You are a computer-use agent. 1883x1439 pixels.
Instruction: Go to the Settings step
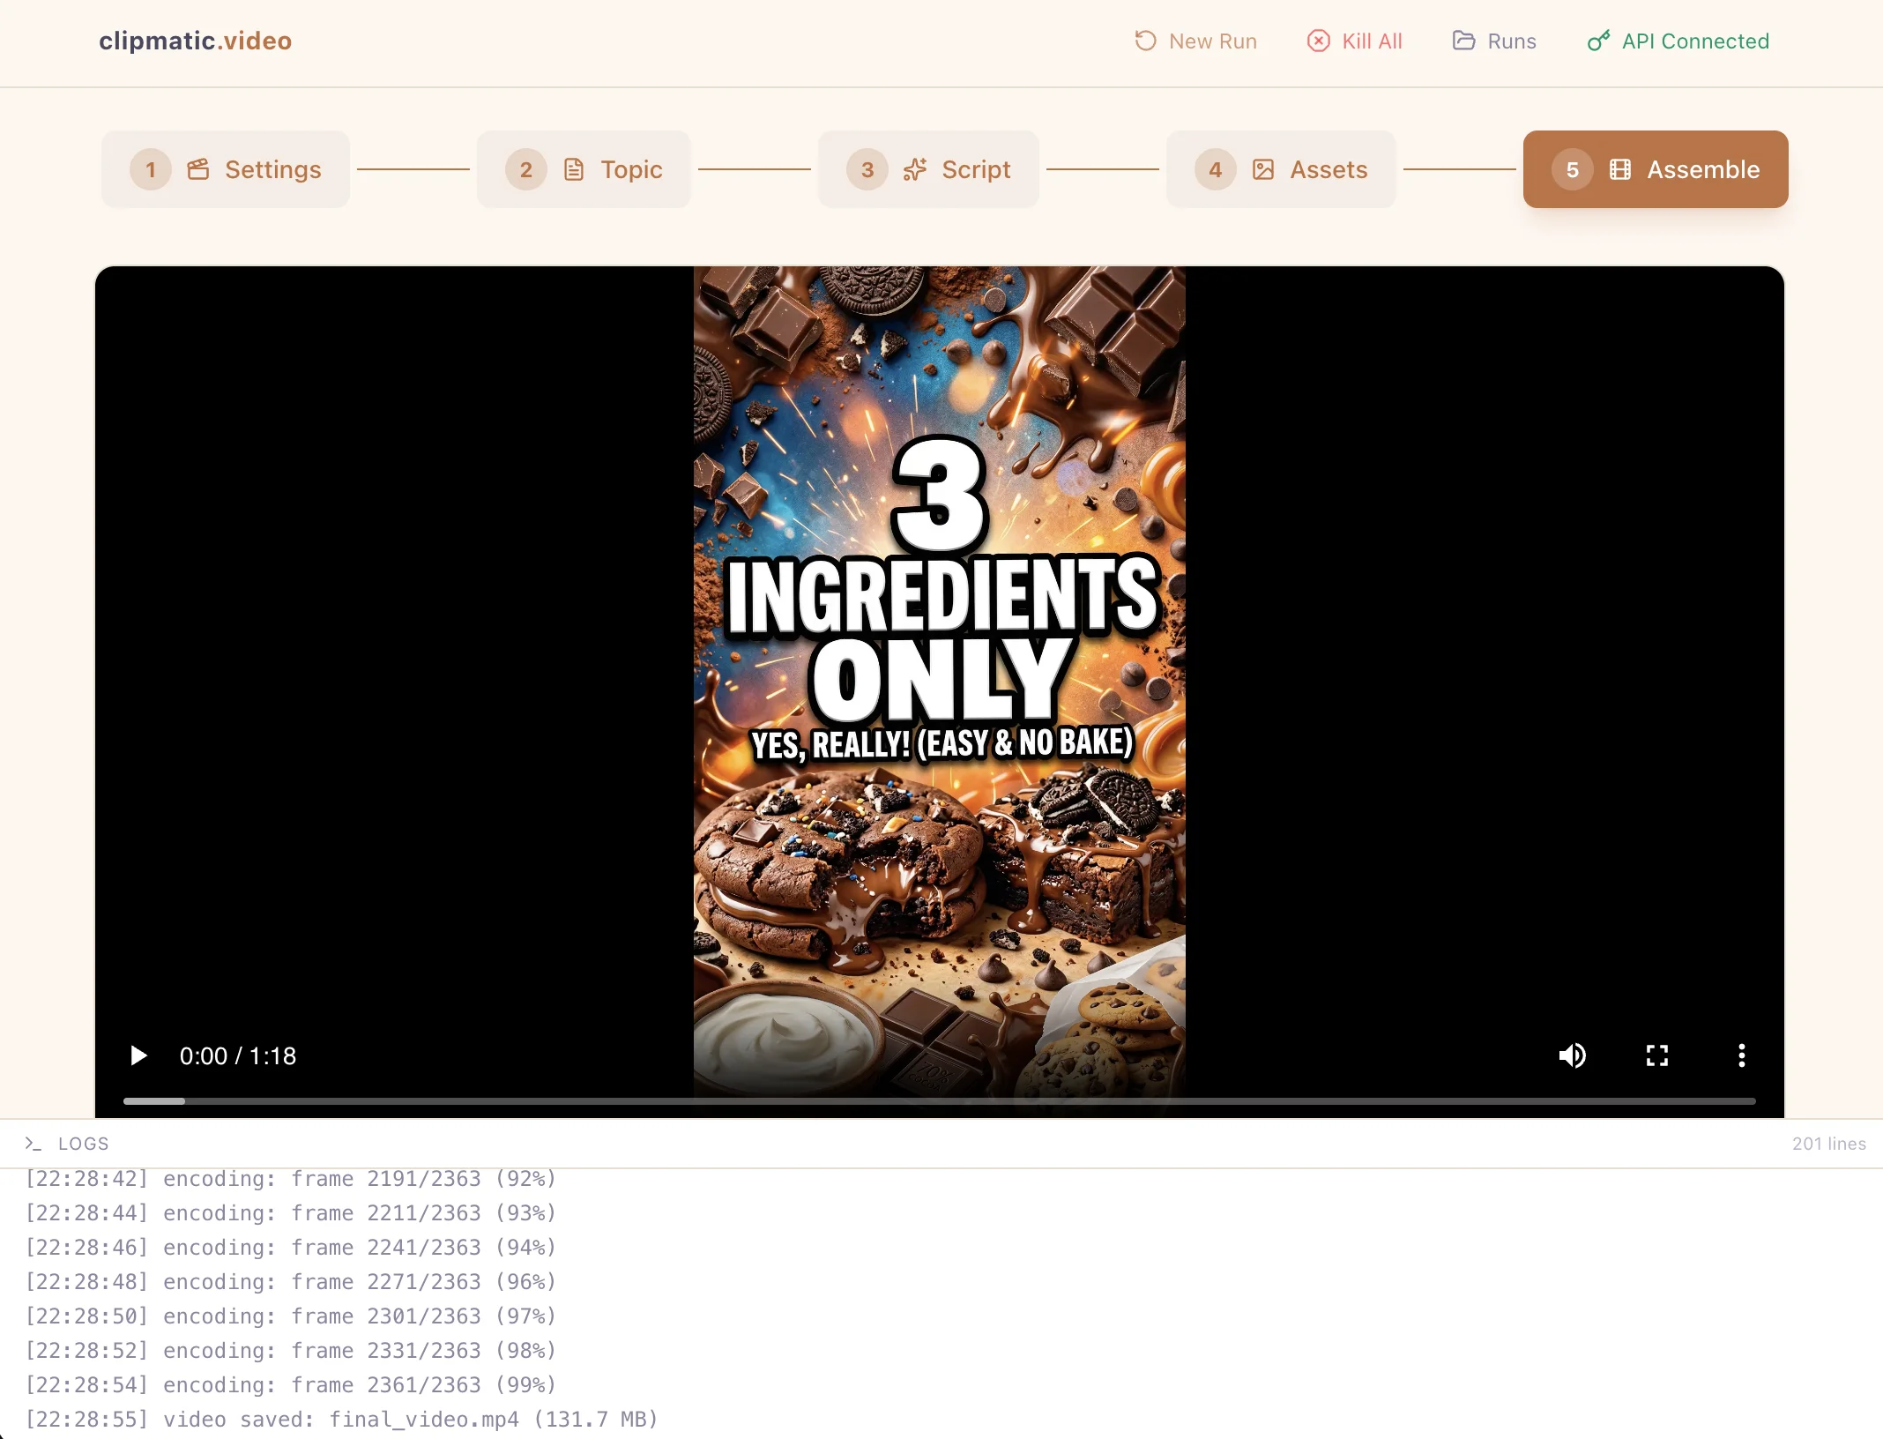[226, 169]
